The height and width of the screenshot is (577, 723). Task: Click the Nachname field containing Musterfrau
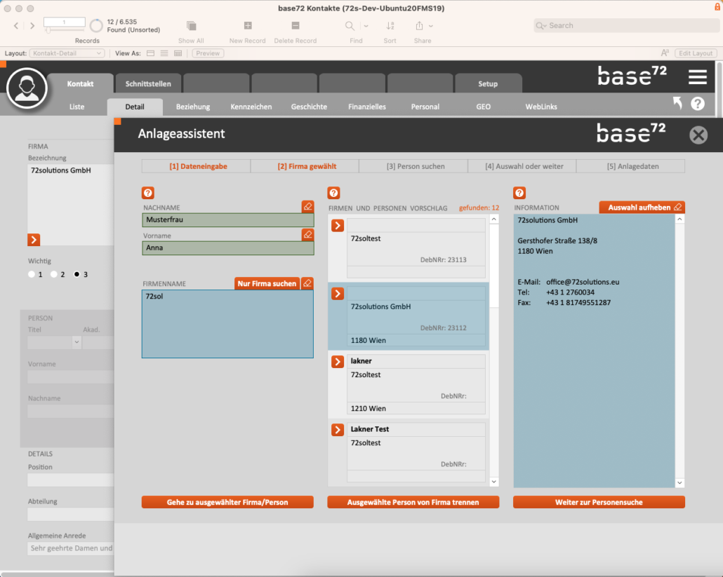(228, 220)
